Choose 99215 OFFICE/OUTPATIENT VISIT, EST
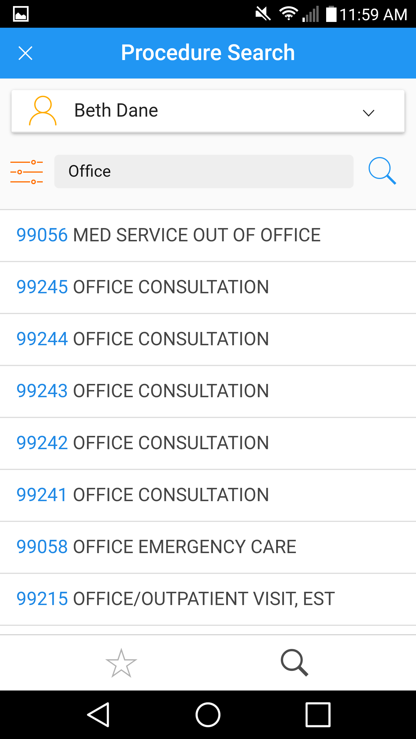 tap(208, 599)
